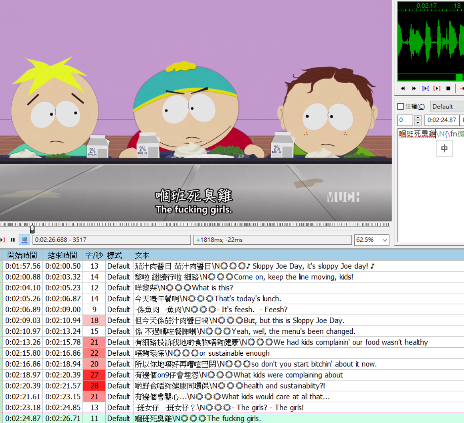
Task: Play the current line in video
Action: pos(3,240)
